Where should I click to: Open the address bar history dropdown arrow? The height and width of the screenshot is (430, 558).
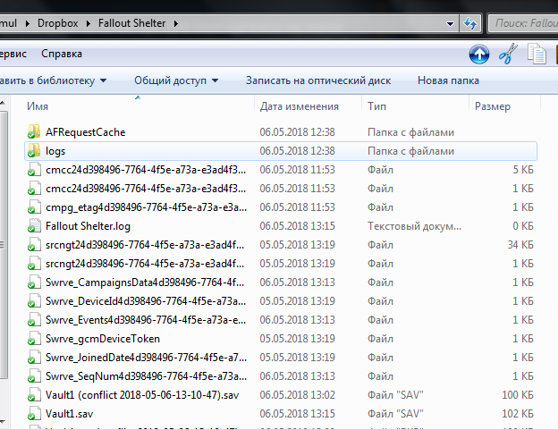(450, 24)
